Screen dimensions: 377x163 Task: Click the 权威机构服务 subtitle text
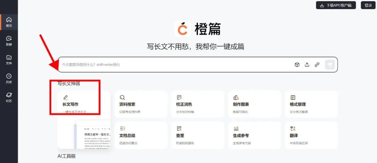click(x=185, y=143)
